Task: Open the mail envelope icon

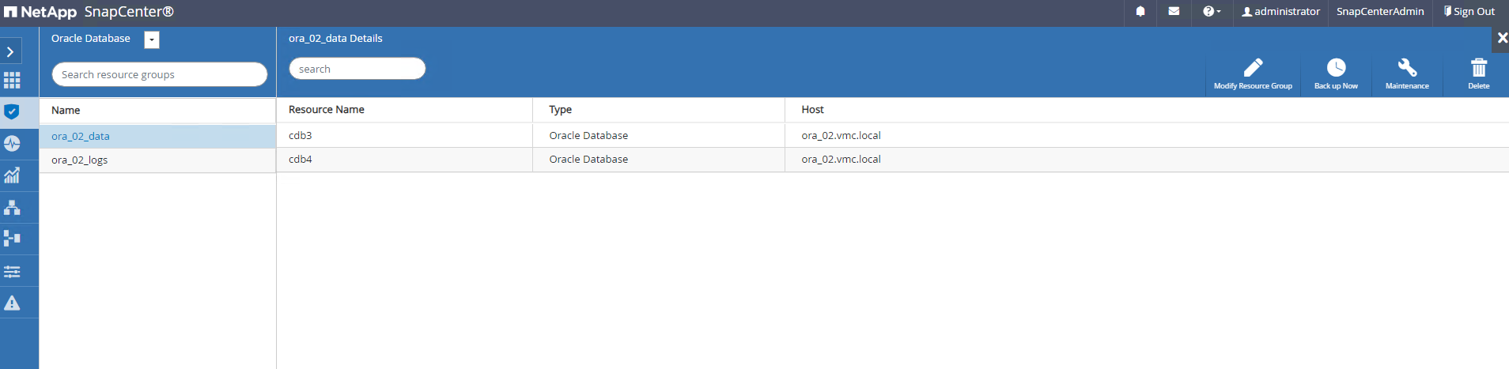Action: tap(1174, 12)
